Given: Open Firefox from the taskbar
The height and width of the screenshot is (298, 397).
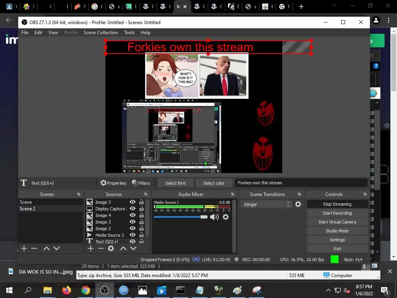Looking at the screenshot, I should coord(67,290).
